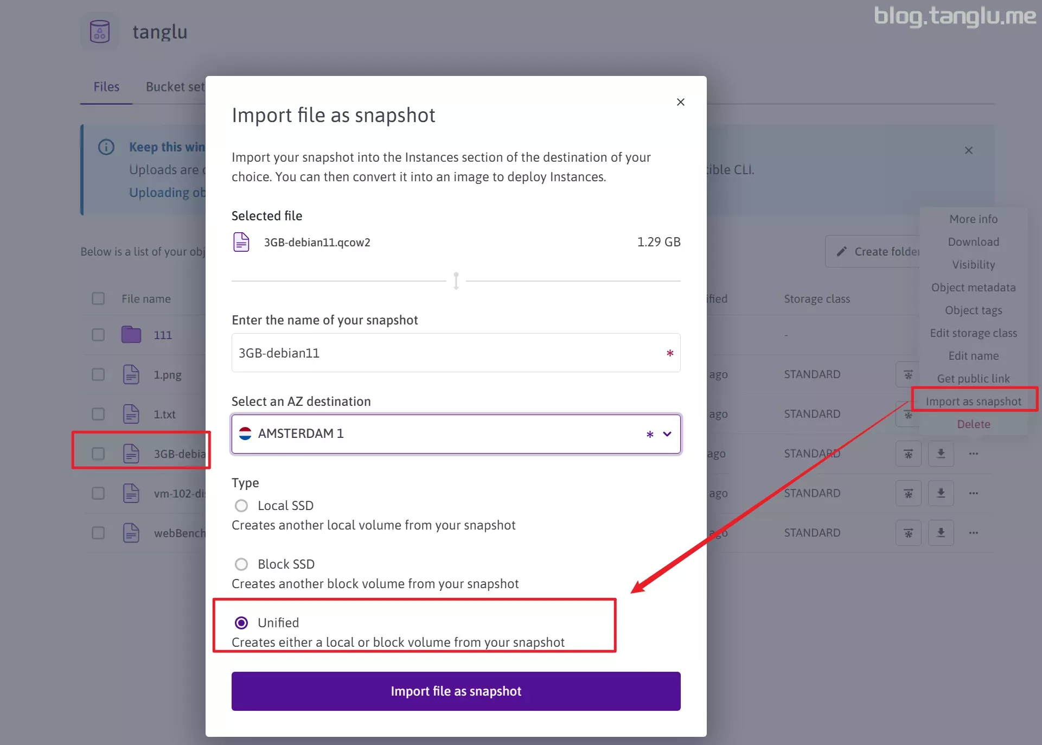Select the Local SSD radio option
Image resolution: width=1042 pixels, height=745 pixels.
pyautogui.click(x=241, y=506)
